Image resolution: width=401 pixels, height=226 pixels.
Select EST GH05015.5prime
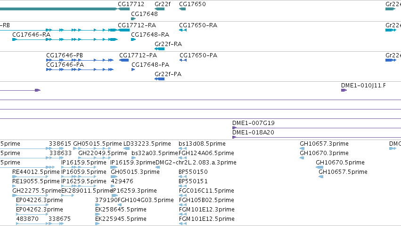point(98,144)
